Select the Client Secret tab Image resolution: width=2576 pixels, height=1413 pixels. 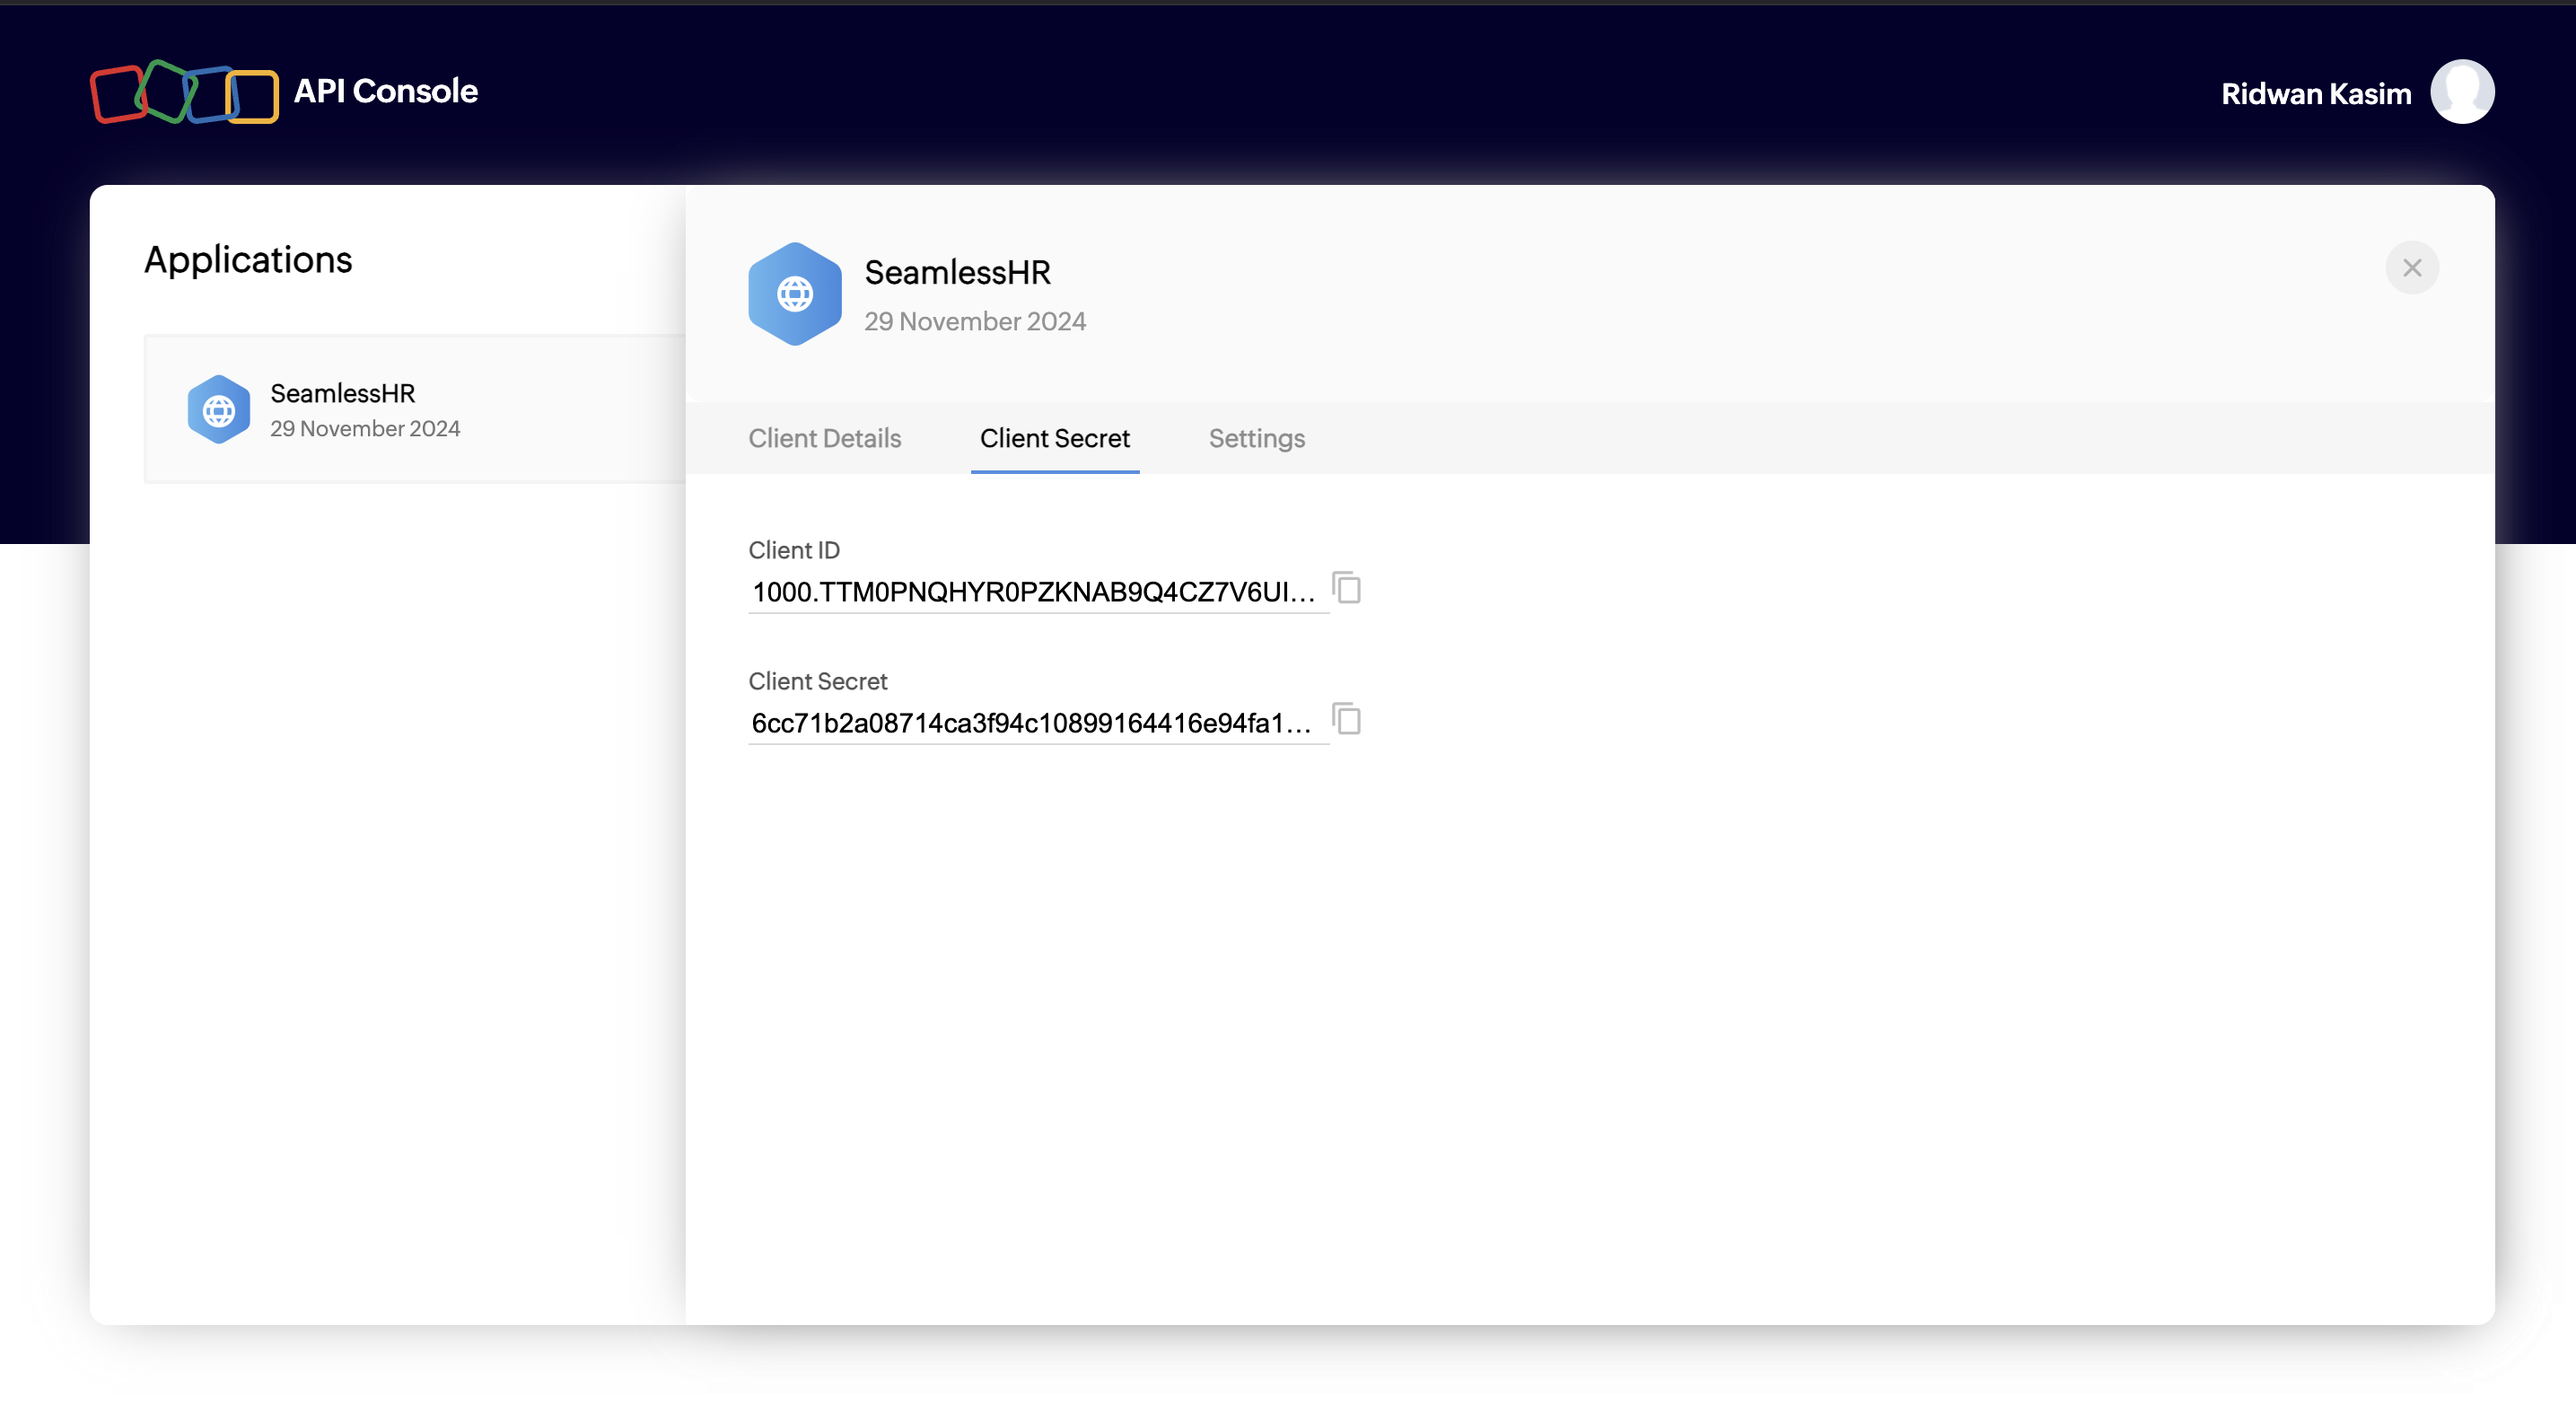click(x=1054, y=438)
